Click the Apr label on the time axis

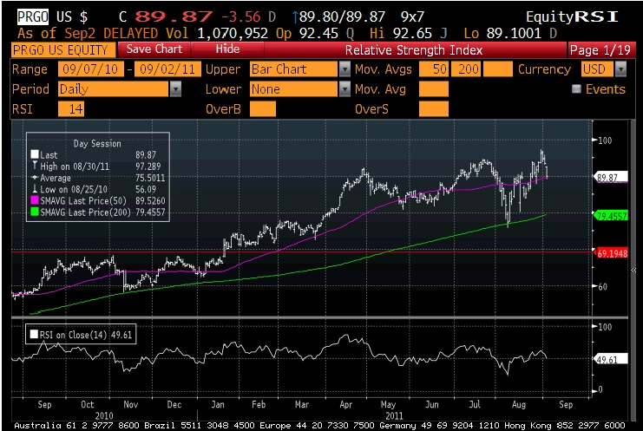345,404
